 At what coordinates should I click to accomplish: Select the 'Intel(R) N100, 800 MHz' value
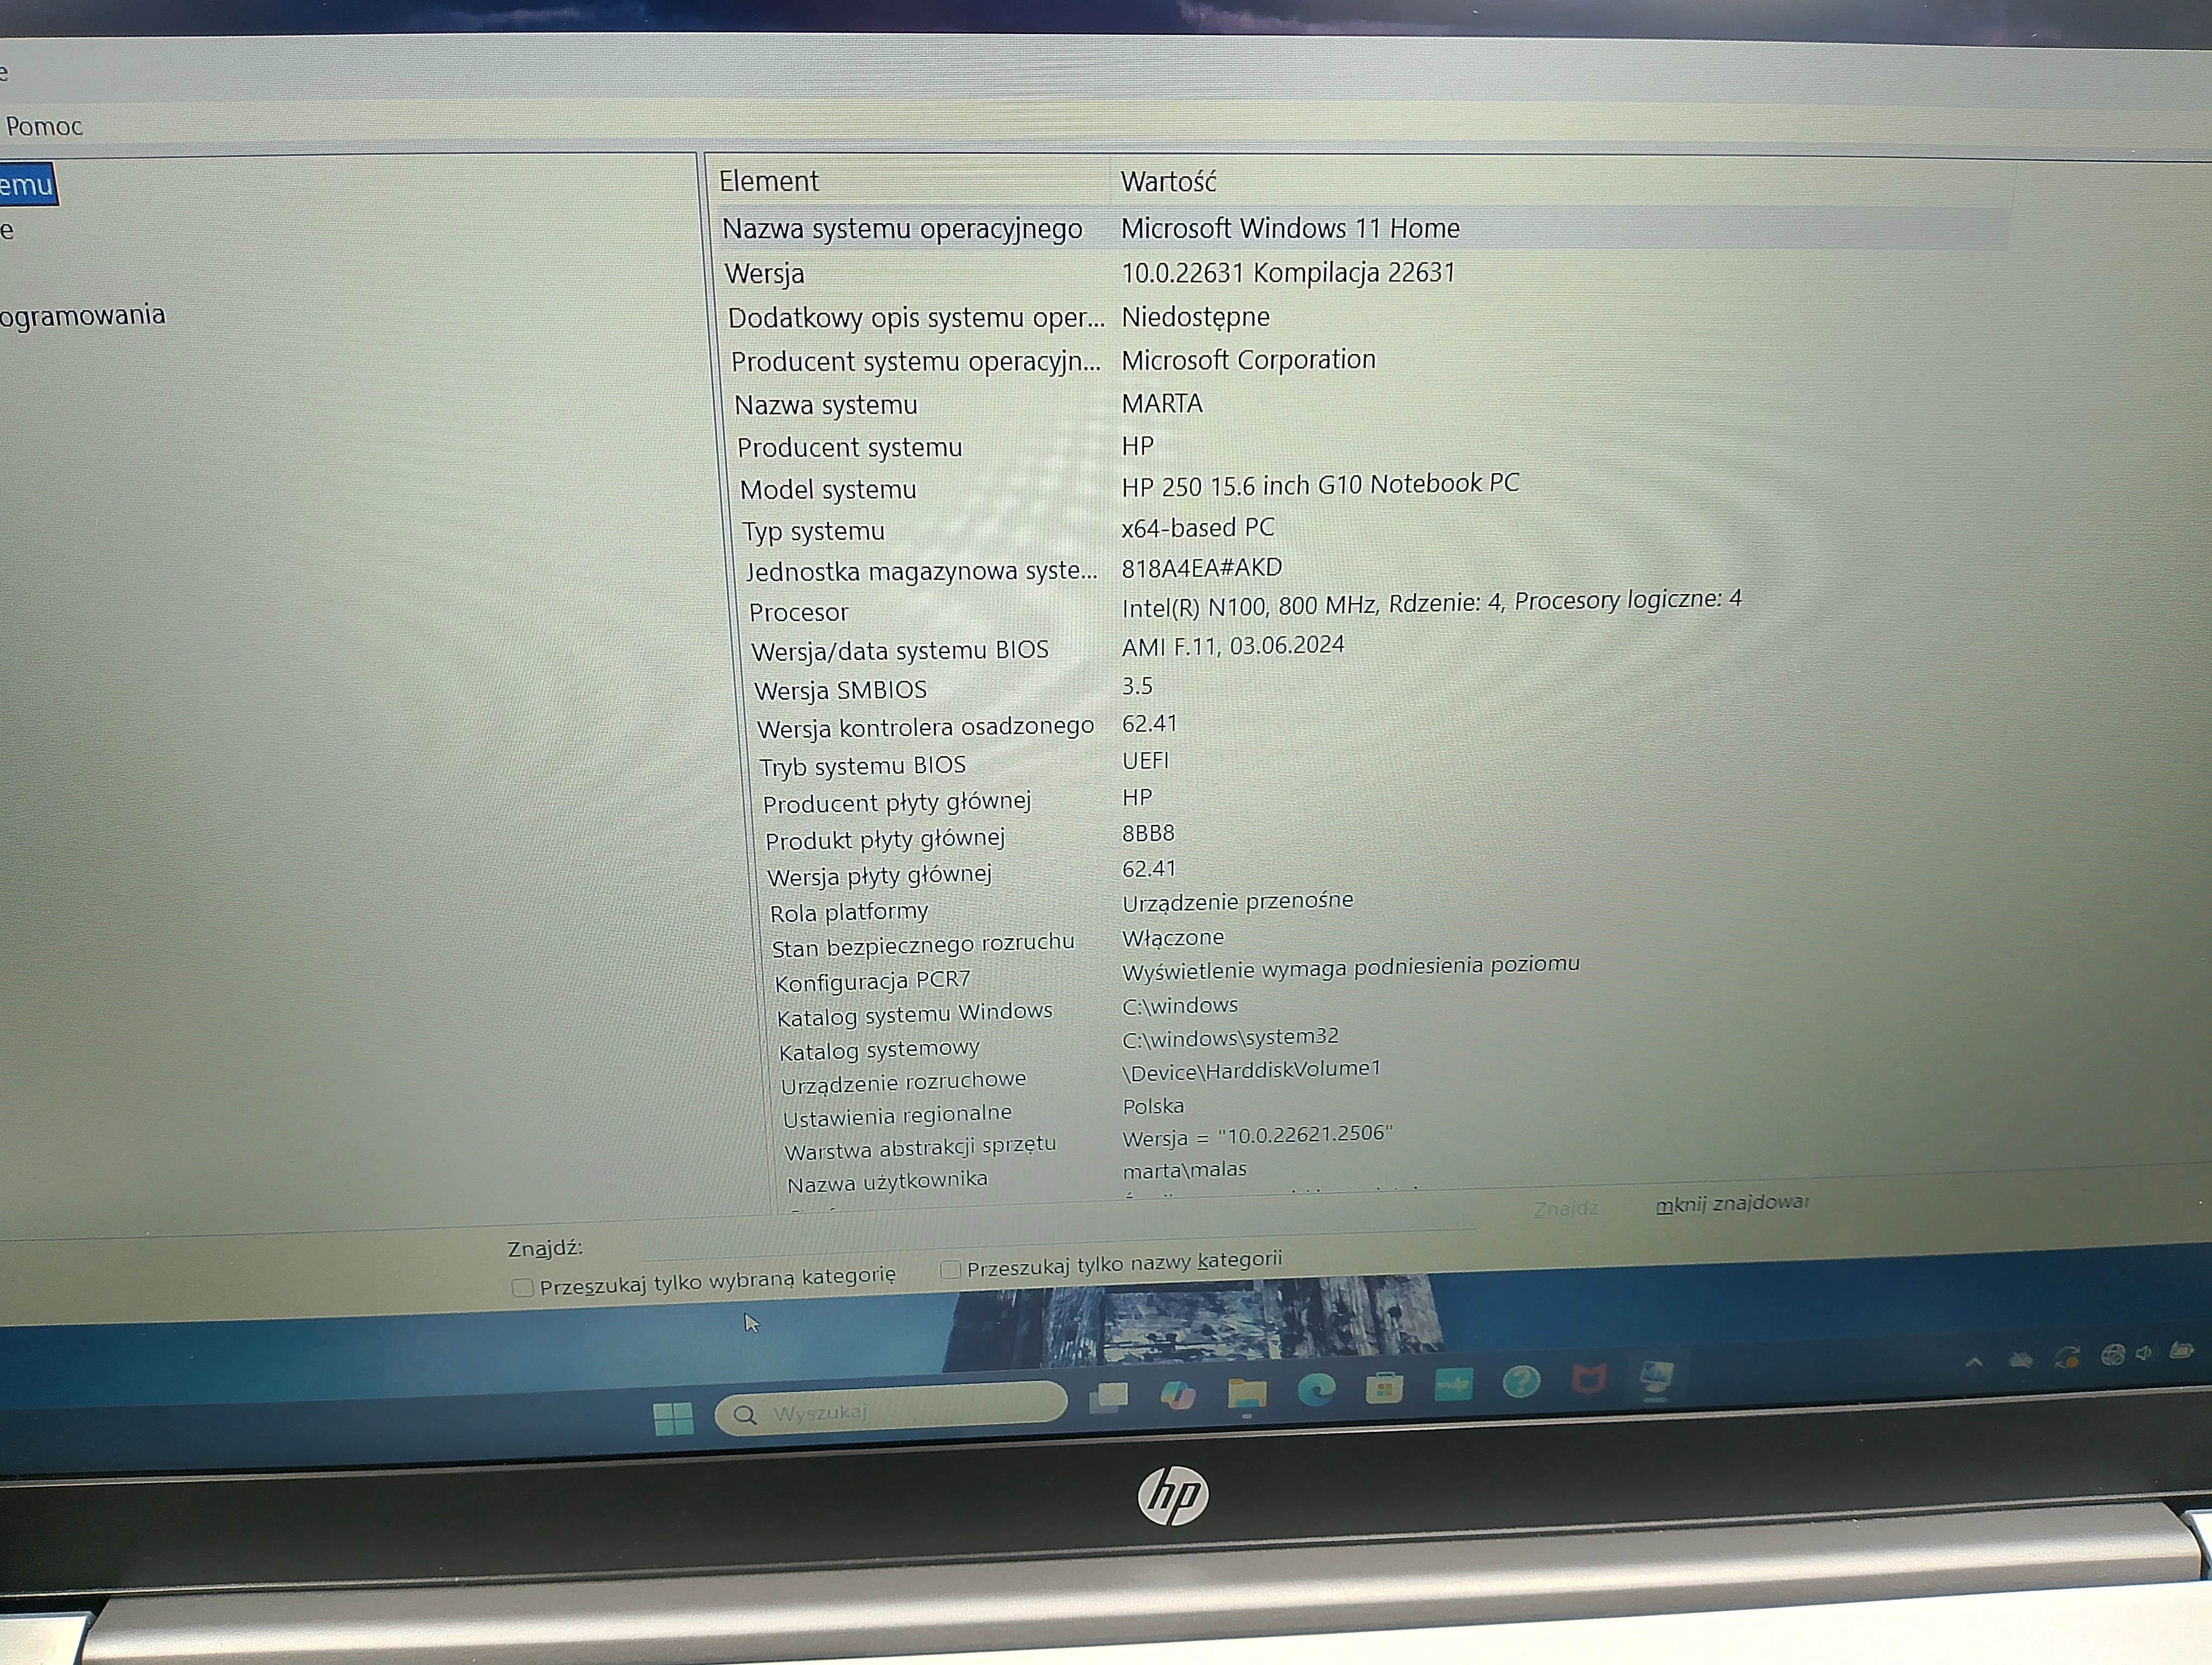click(1431, 603)
